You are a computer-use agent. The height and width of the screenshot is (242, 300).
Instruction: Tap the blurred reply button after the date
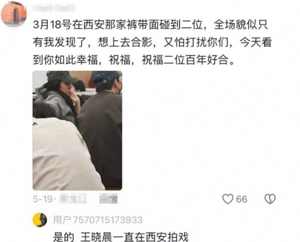click(x=109, y=198)
